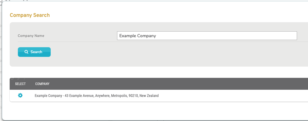308x121 pixels.
Task: Click the dimmed page behind the dialog
Action: coord(1,59)
